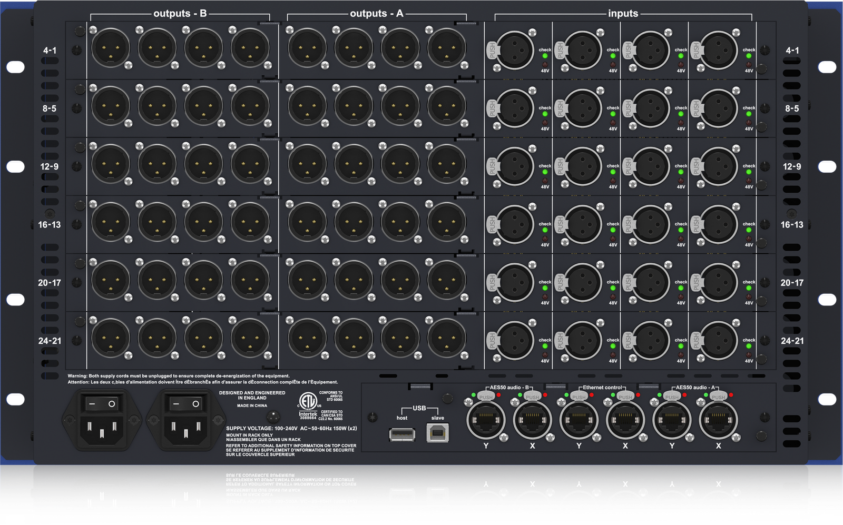Click the "20-17" row label on left side
The width and height of the screenshot is (843, 525).
click(50, 283)
